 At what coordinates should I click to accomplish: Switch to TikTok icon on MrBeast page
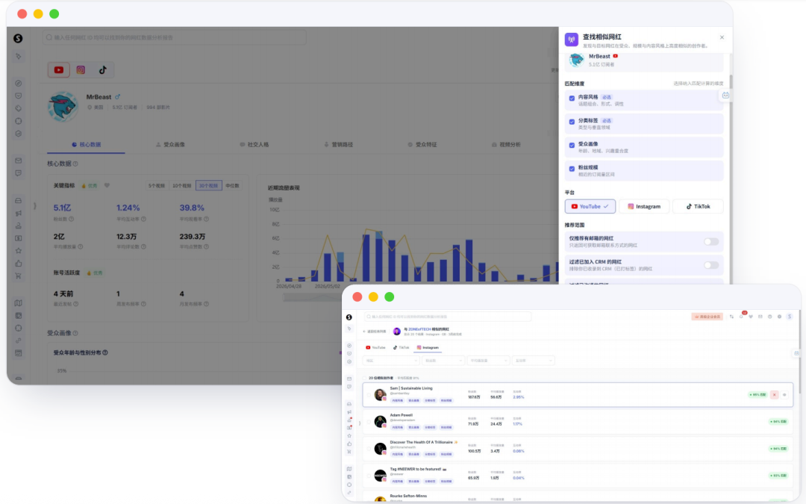point(103,70)
